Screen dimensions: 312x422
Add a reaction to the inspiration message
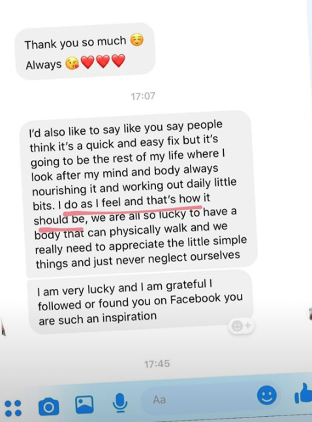coord(241,326)
